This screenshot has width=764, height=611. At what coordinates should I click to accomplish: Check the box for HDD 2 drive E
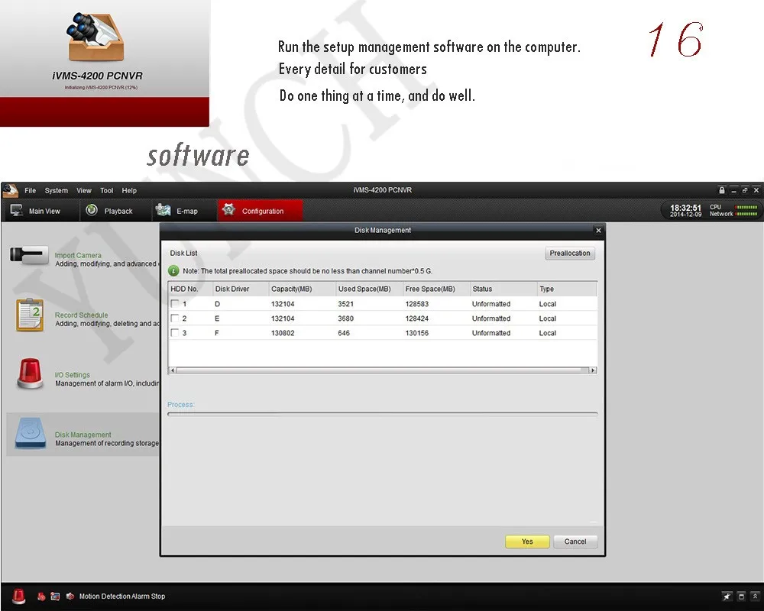tap(174, 318)
